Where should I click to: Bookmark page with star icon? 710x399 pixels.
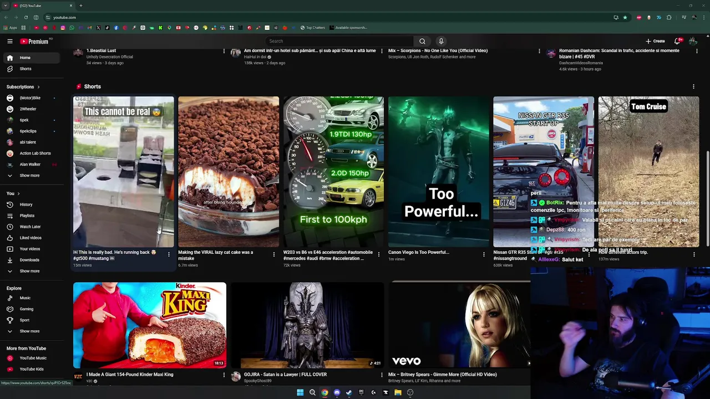pyautogui.click(x=625, y=17)
